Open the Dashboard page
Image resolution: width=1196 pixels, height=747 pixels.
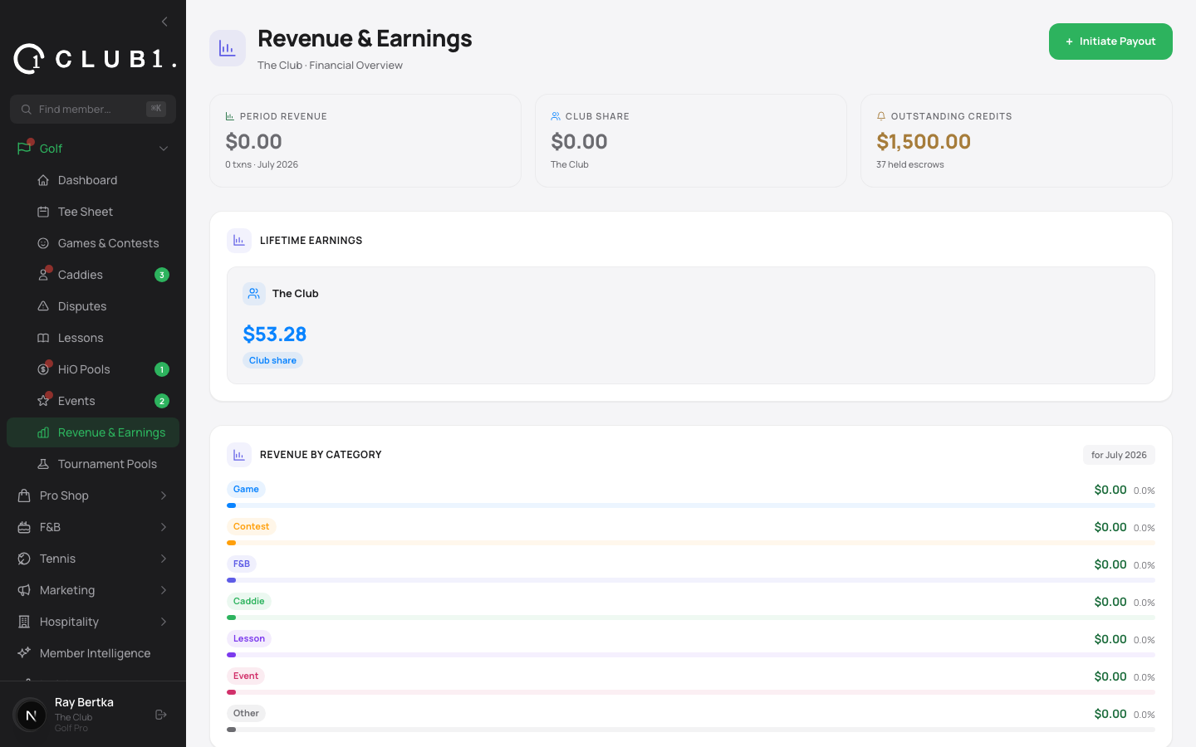[93, 180]
